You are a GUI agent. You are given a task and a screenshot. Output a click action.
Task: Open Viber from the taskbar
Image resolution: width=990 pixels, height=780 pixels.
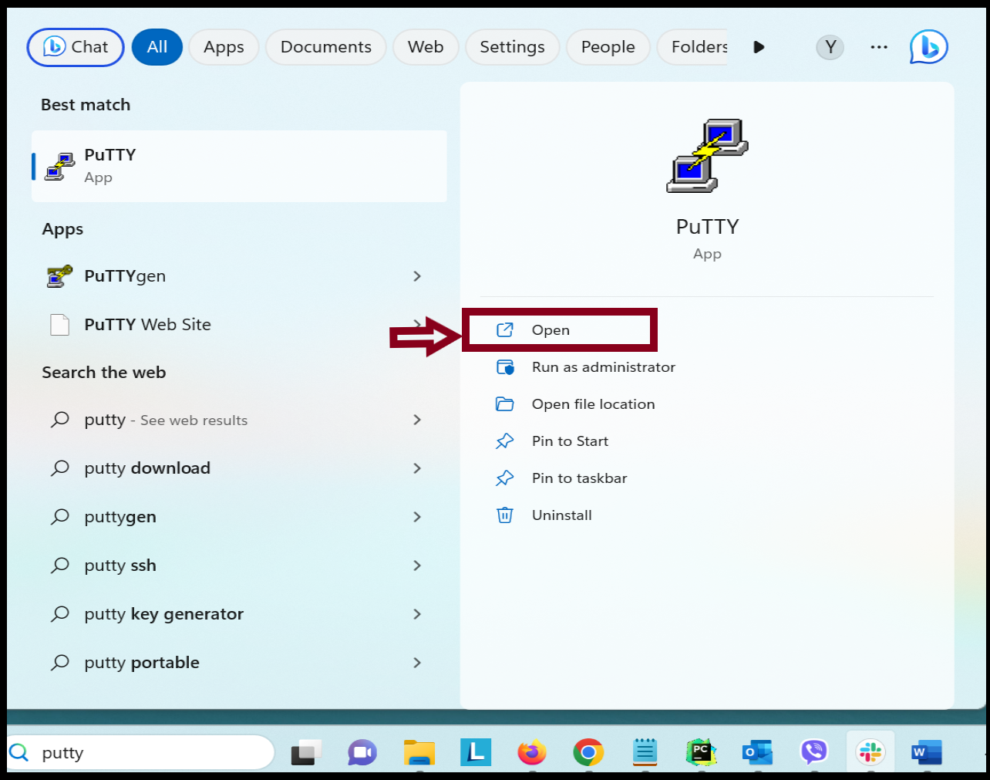(x=813, y=752)
